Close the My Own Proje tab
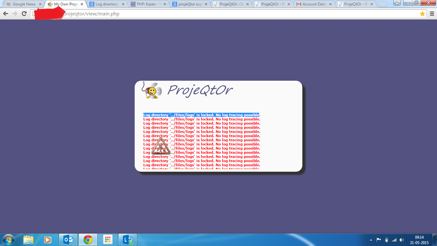This screenshot has width=437, height=246. [x=82, y=4]
